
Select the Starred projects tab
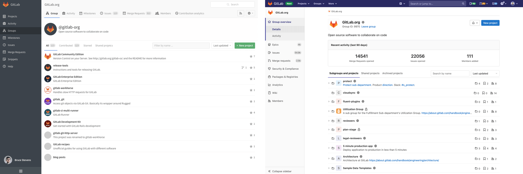pyautogui.click(x=88, y=46)
